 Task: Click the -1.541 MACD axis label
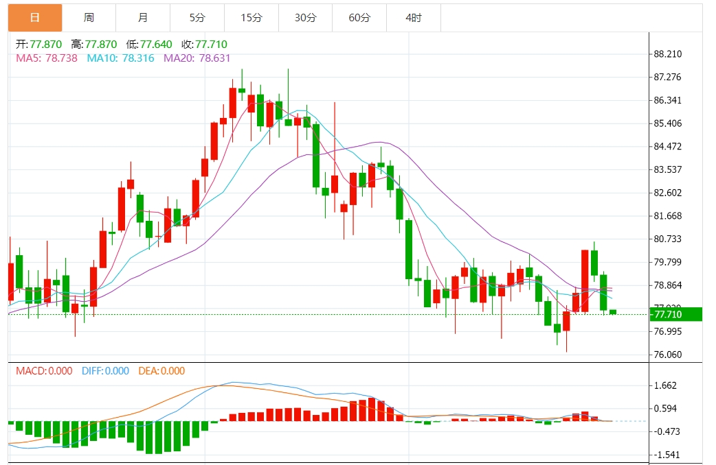667,455
